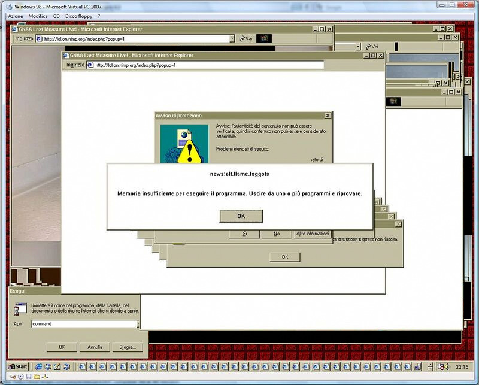479x385 pixels.
Task: Click the front IE window's title bar icon
Action: click(x=66, y=56)
